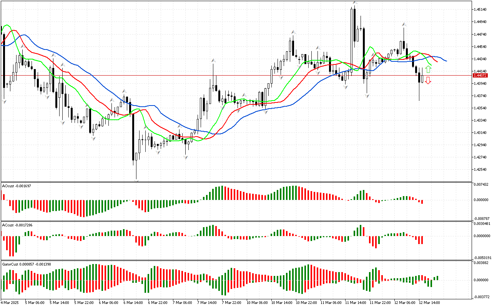This screenshot has height=307, width=492.
Task: Click the 5 Mar 22:00 time label
Action: (84, 302)
